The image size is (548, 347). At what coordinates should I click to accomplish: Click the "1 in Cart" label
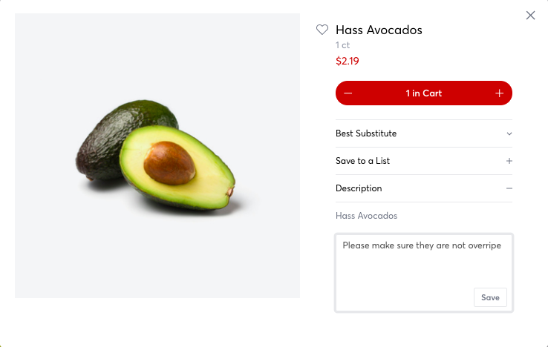coord(423,93)
